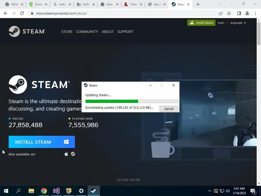Screen dimensions: 261x196
Task: Open the SUPPORT menu item
Action: (x=125, y=32)
